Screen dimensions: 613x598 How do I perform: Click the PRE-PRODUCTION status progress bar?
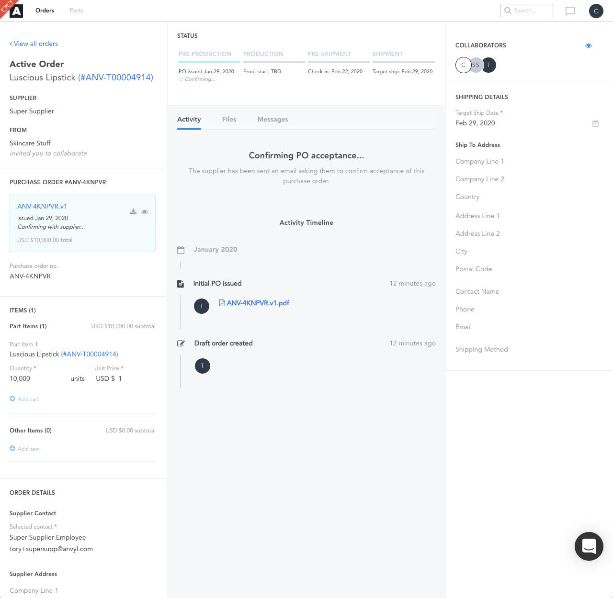[x=209, y=63]
